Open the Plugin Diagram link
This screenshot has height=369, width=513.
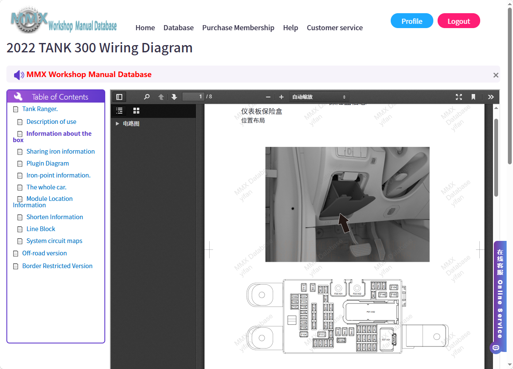[48, 163]
